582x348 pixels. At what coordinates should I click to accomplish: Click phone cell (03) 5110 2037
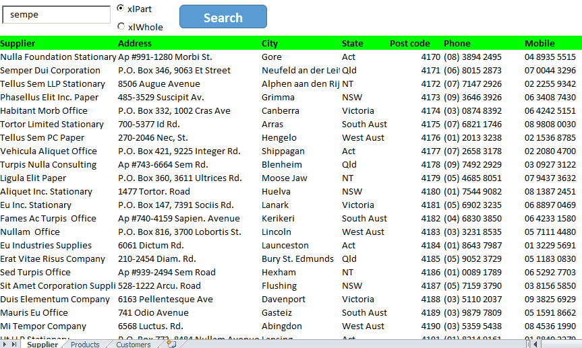tap(473, 299)
